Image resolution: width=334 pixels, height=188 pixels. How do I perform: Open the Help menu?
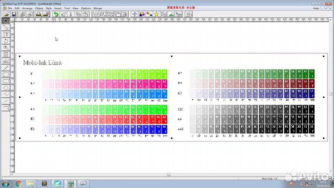pyautogui.click(x=316, y=8)
